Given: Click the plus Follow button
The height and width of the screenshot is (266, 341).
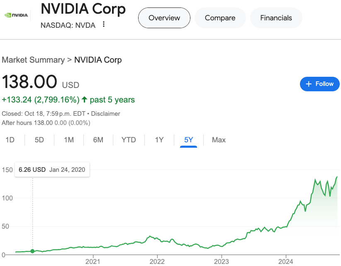Looking at the screenshot, I should 319,84.
